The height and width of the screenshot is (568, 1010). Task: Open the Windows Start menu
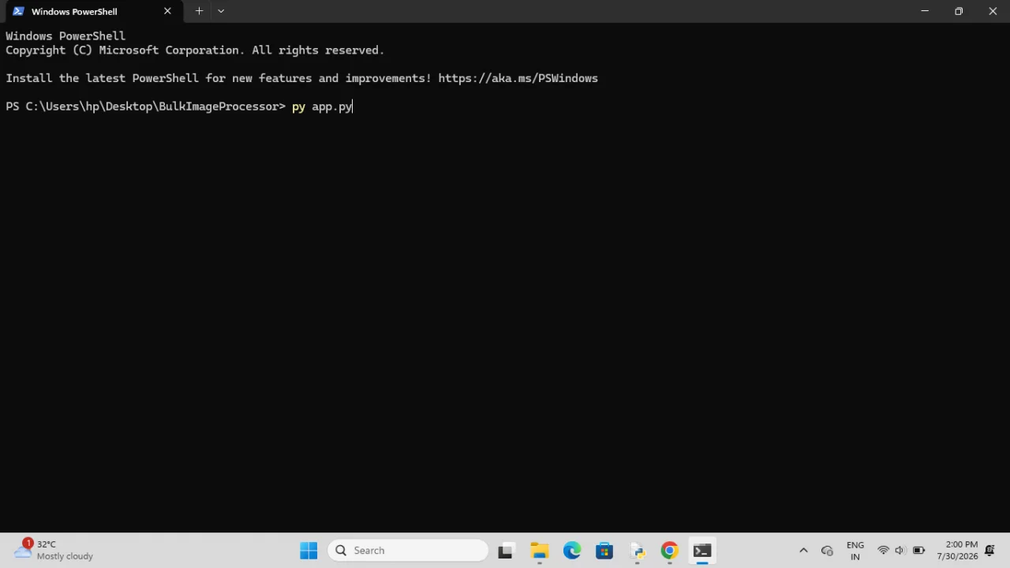(x=309, y=551)
